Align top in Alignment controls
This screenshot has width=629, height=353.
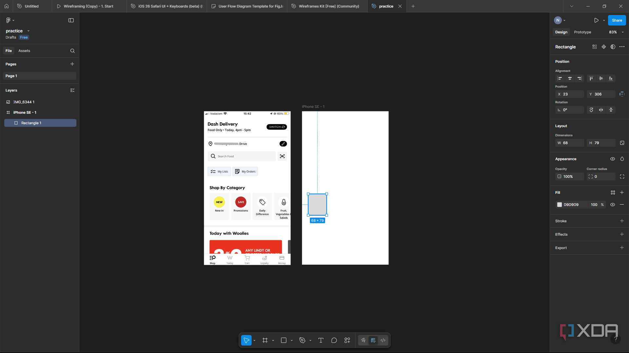(591, 78)
